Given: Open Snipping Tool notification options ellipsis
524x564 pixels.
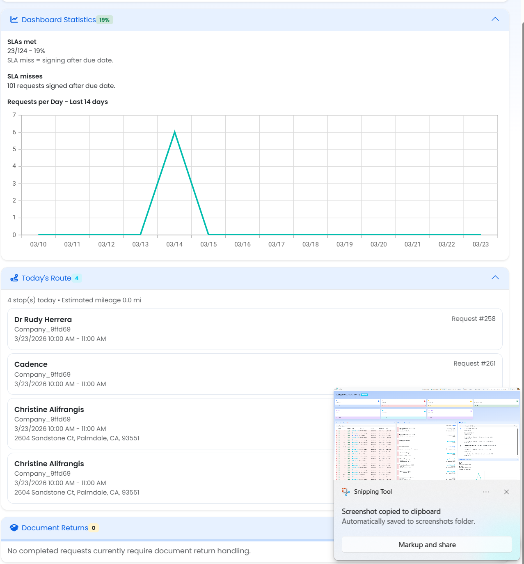Looking at the screenshot, I should point(486,492).
